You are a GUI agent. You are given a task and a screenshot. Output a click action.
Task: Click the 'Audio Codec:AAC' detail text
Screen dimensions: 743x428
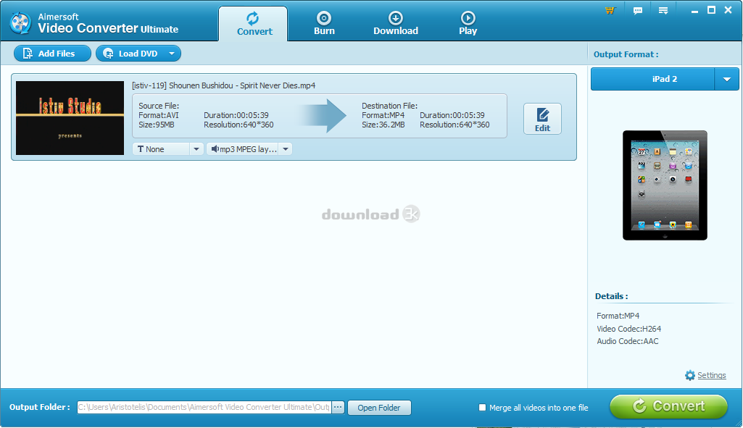click(x=627, y=341)
